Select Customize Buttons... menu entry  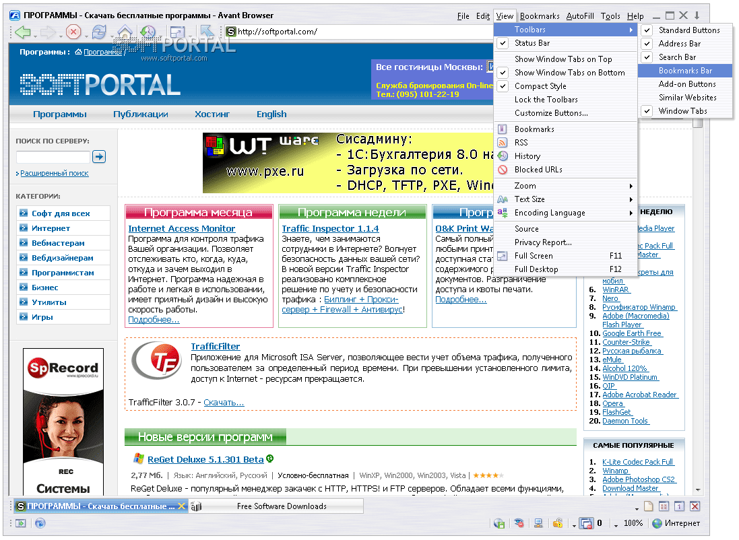pos(565,113)
